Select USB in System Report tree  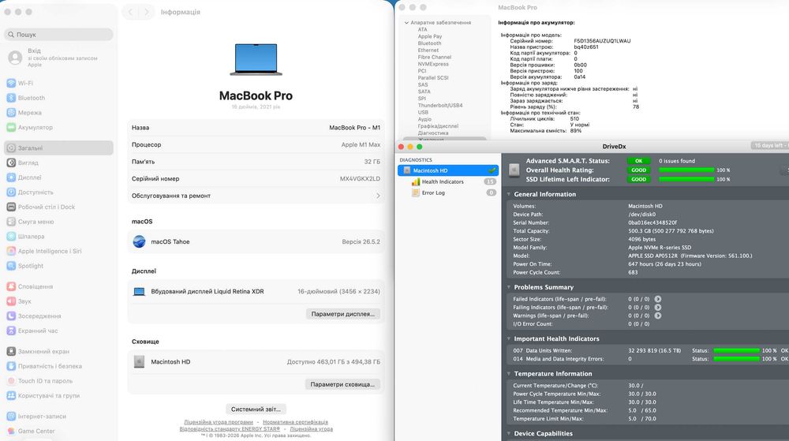(423, 112)
